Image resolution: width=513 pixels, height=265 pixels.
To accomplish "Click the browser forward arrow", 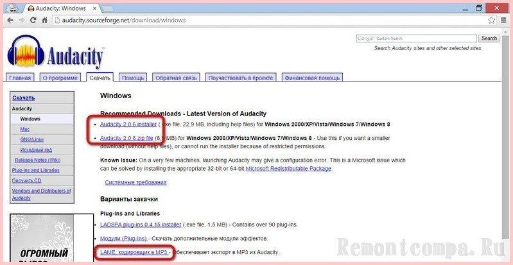I will (22, 21).
